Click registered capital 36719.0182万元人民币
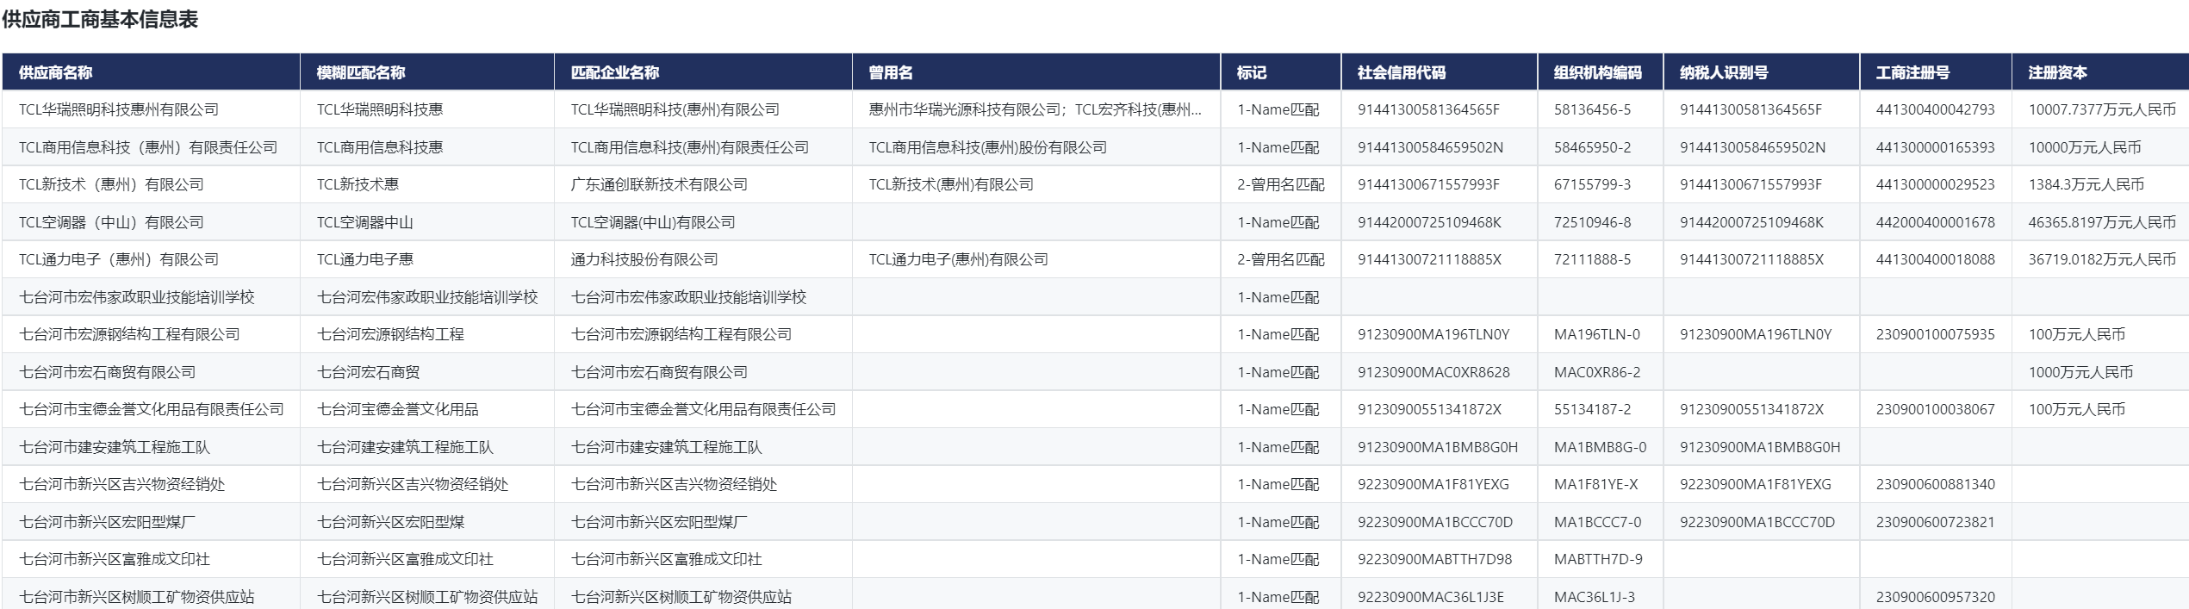This screenshot has height=609, width=2189. (x=2102, y=259)
